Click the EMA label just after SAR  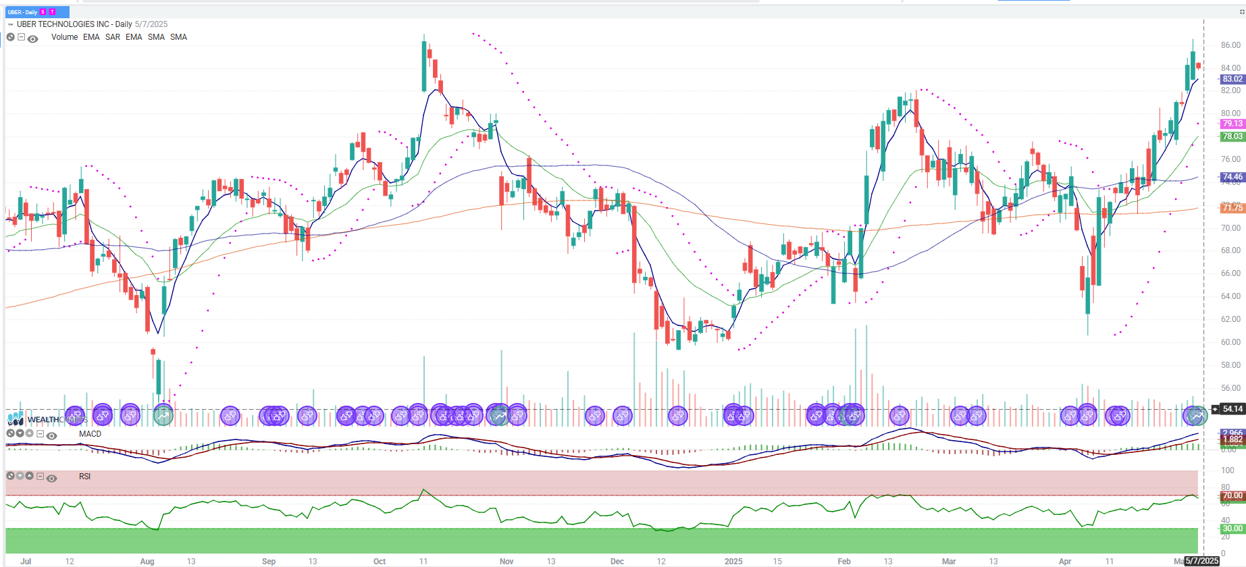point(134,37)
